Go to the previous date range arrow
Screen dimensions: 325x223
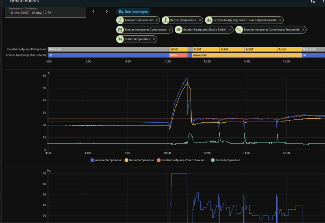coord(93,11)
